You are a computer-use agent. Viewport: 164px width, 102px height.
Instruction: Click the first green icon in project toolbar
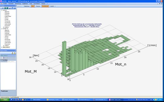tap(5, 8)
